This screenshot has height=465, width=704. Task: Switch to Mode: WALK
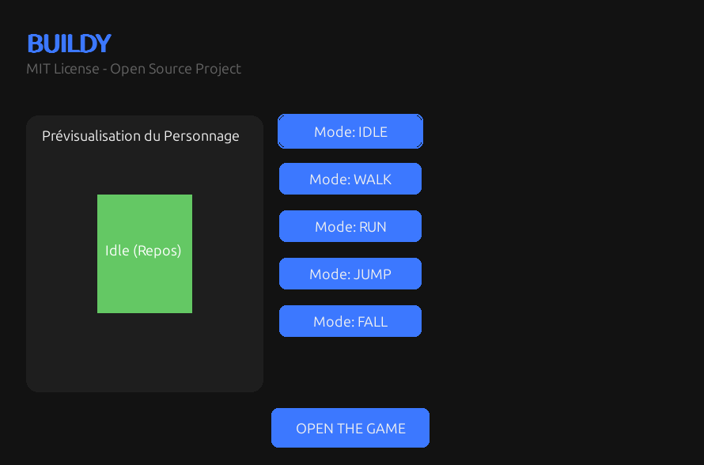pyautogui.click(x=350, y=179)
